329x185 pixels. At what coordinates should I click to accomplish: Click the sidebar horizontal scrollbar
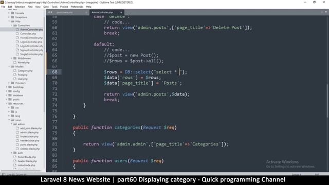pyautogui.click(x=21, y=171)
